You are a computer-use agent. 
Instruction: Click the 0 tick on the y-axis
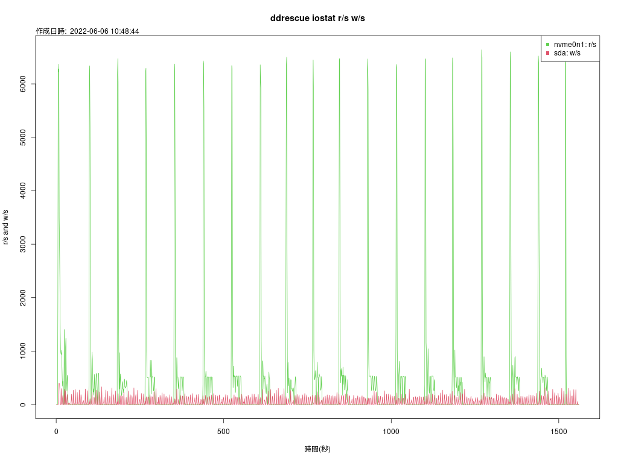coord(23,405)
